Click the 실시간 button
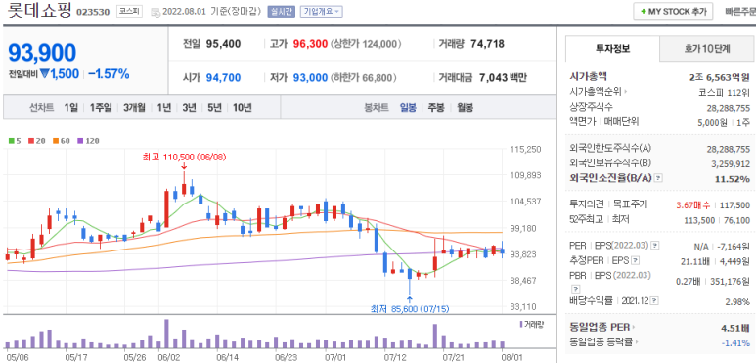Viewport: 756px width, 363px height. [281, 11]
